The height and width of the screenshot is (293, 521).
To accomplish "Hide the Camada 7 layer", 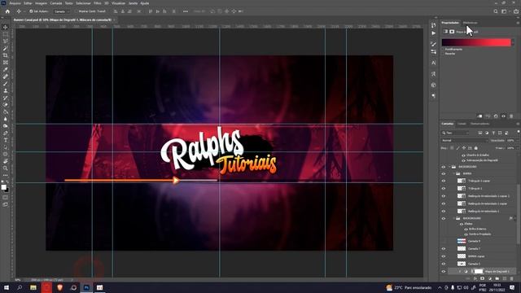I will (x=443, y=249).
